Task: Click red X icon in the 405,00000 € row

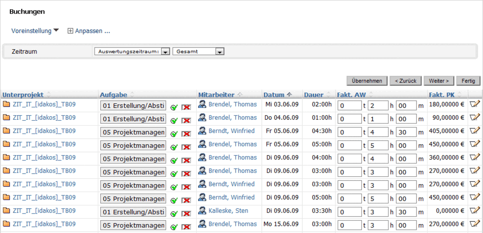Action: 186,134
